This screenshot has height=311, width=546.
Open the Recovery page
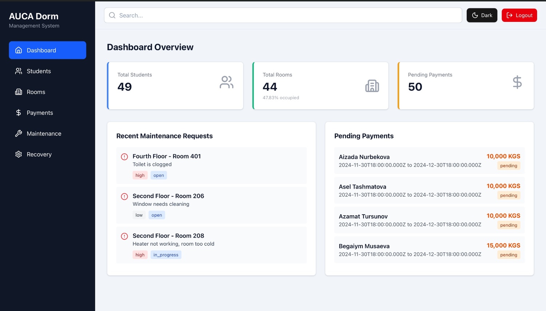[x=47, y=154]
